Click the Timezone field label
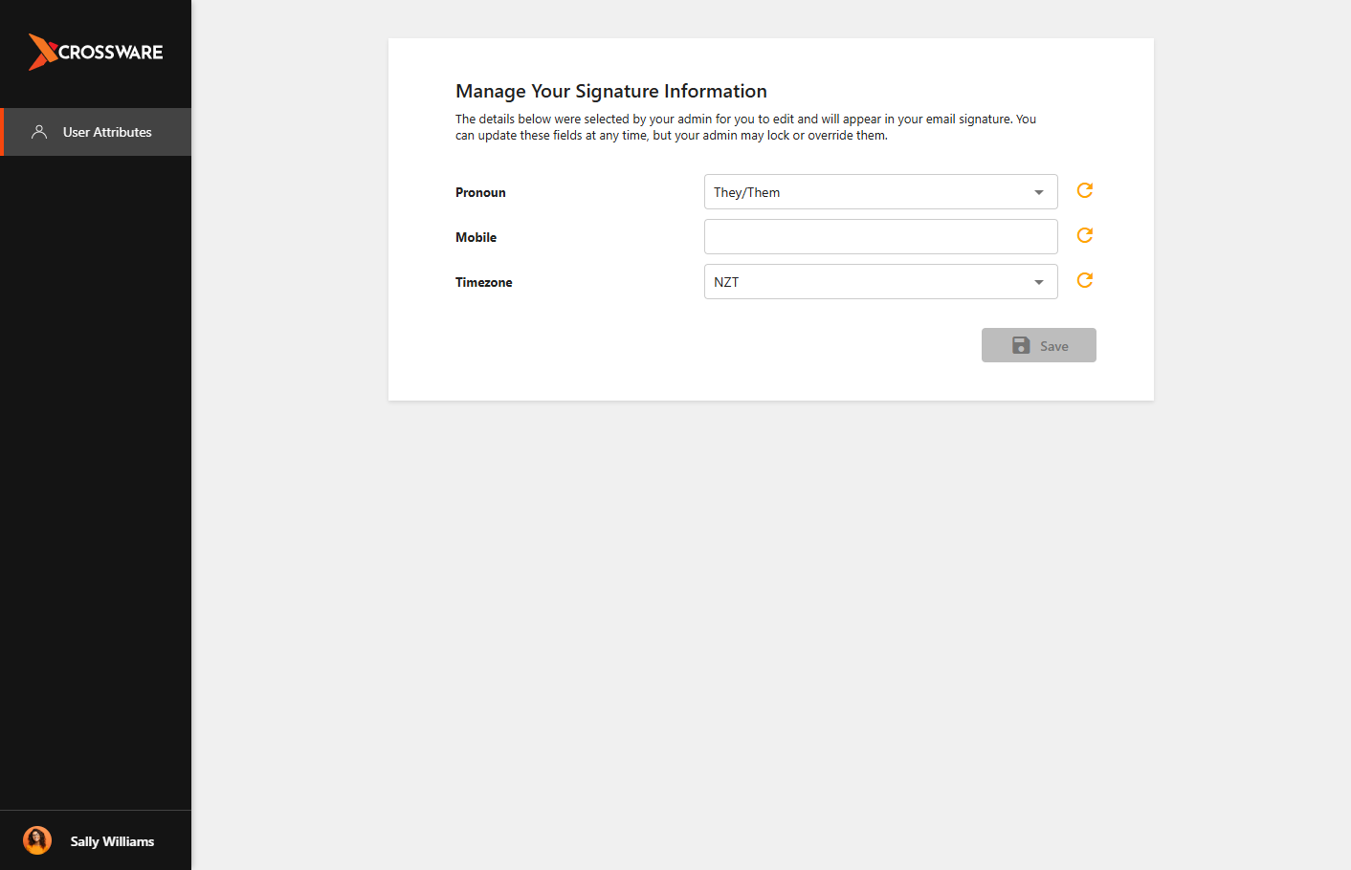This screenshot has width=1351, height=870. coord(483,282)
